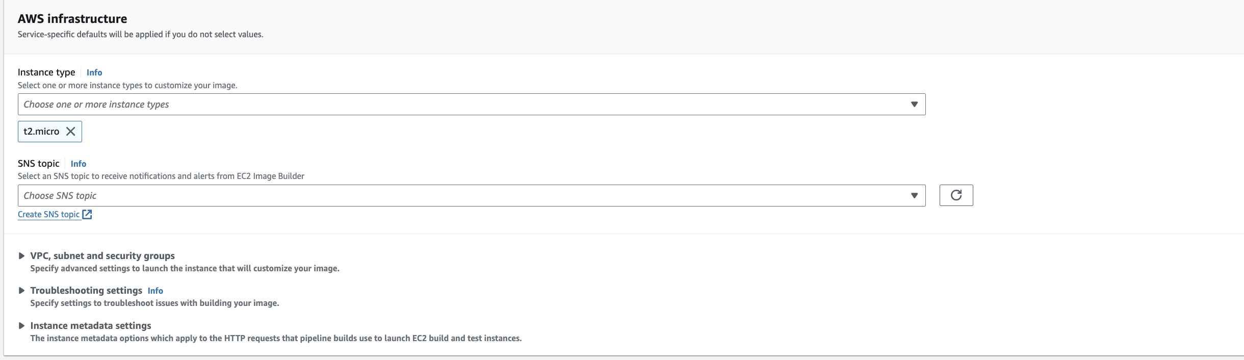
Task: Follow the Create SNS topic link
Action: 48,215
